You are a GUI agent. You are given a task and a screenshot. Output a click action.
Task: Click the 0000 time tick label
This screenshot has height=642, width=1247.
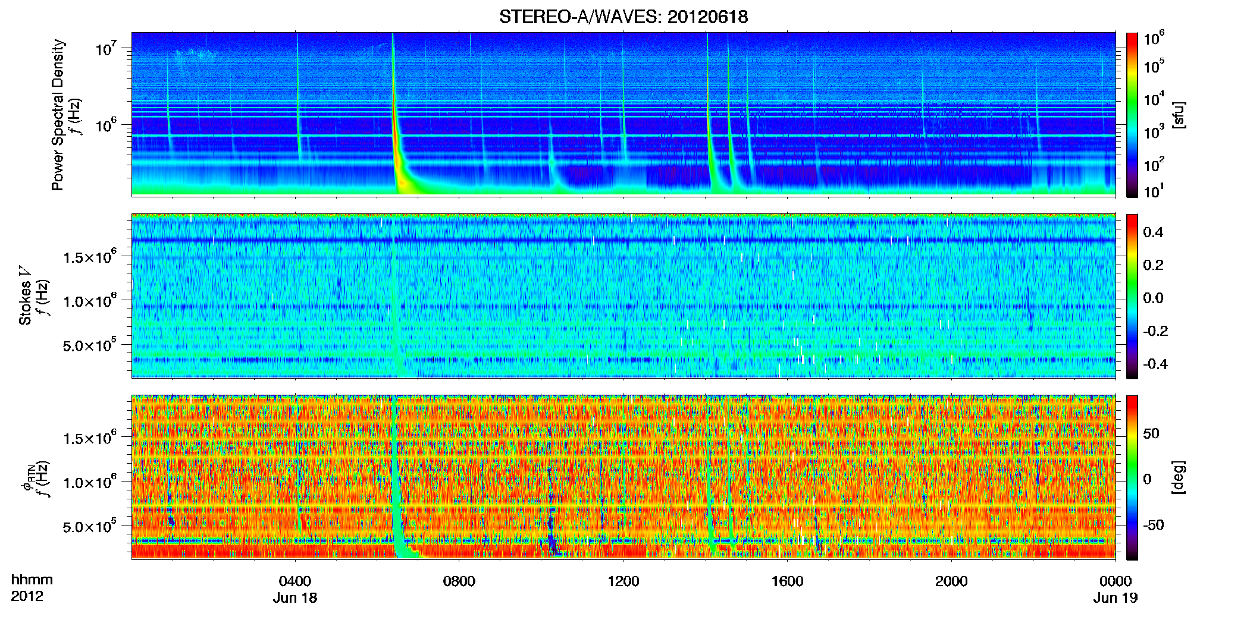coord(1116,581)
